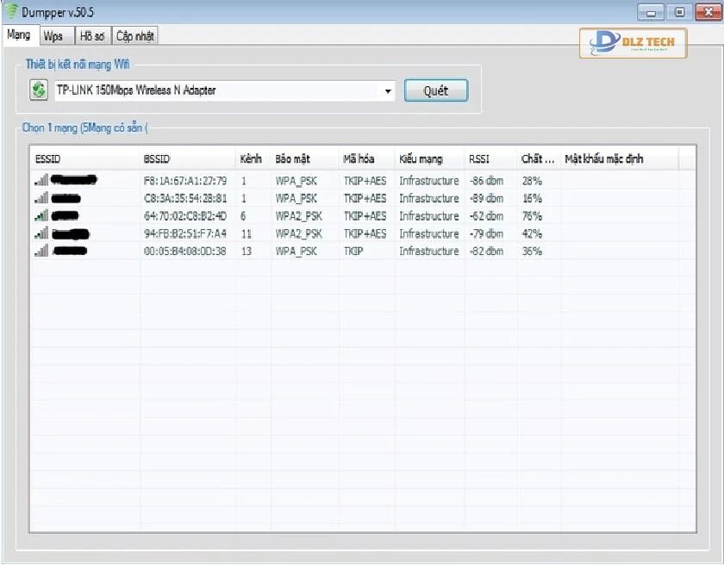This screenshot has height=565, width=724.
Task: Click signal icon of 00:05:B4:08:0D:38 network
Action: click(x=41, y=251)
